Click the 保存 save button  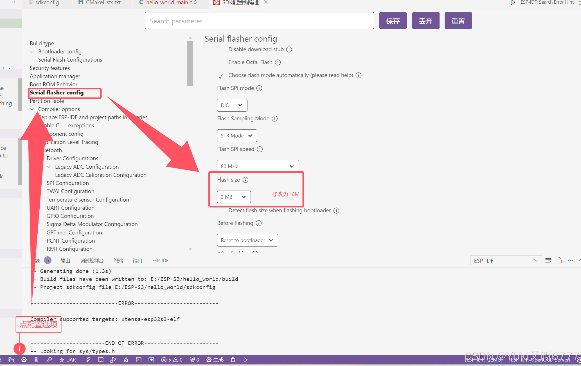pyautogui.click(x=393, y=21)
